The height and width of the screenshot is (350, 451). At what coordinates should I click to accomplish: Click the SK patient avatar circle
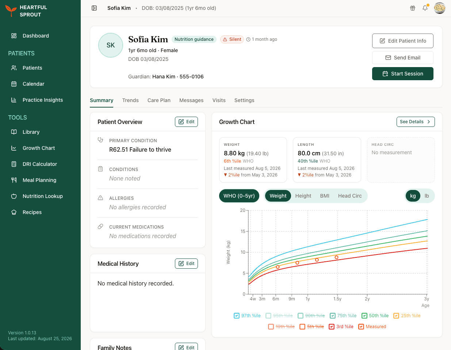111,45
